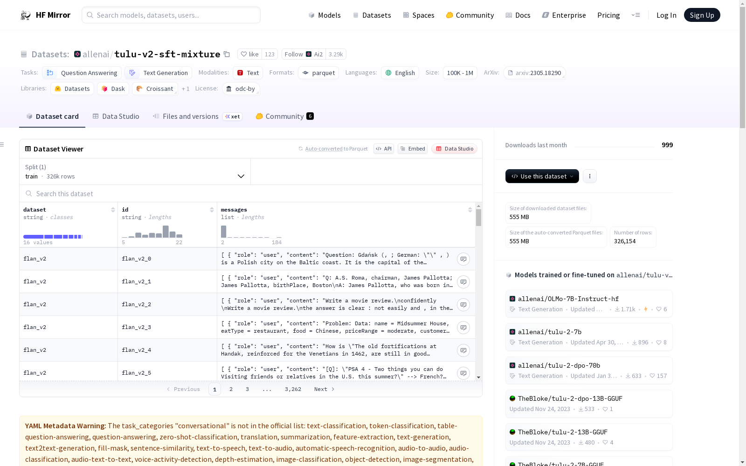Open TheBloke/tulu-2-dpo-13B-GGUF model card
Image resolution: width=746 pixels, height=466 pixels.
coord(589,404)
